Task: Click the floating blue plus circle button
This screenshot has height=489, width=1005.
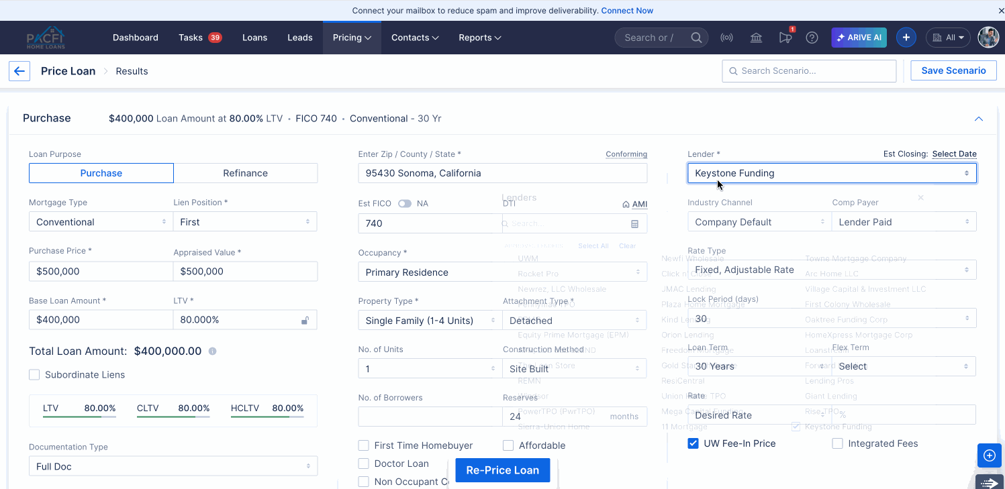Action: tap(989, 455)
